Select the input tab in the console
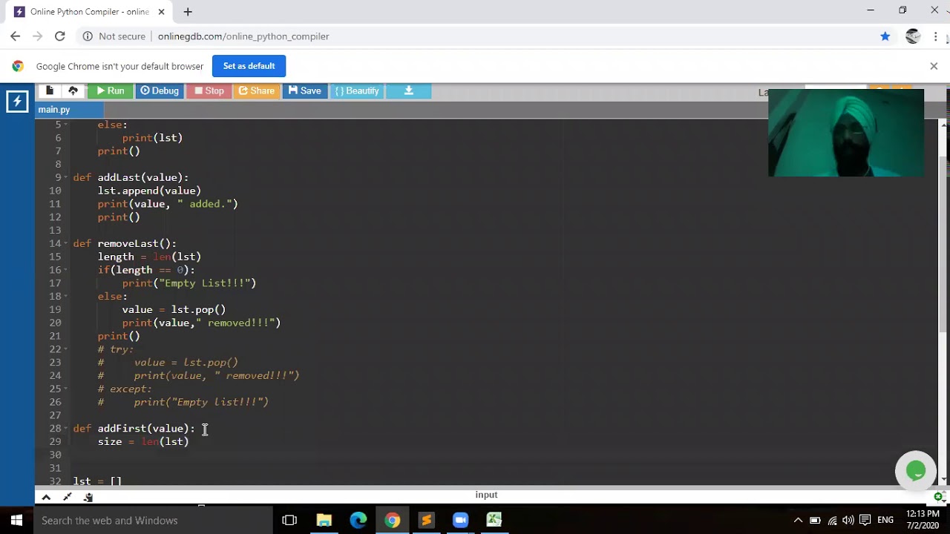 click(486, 495)
